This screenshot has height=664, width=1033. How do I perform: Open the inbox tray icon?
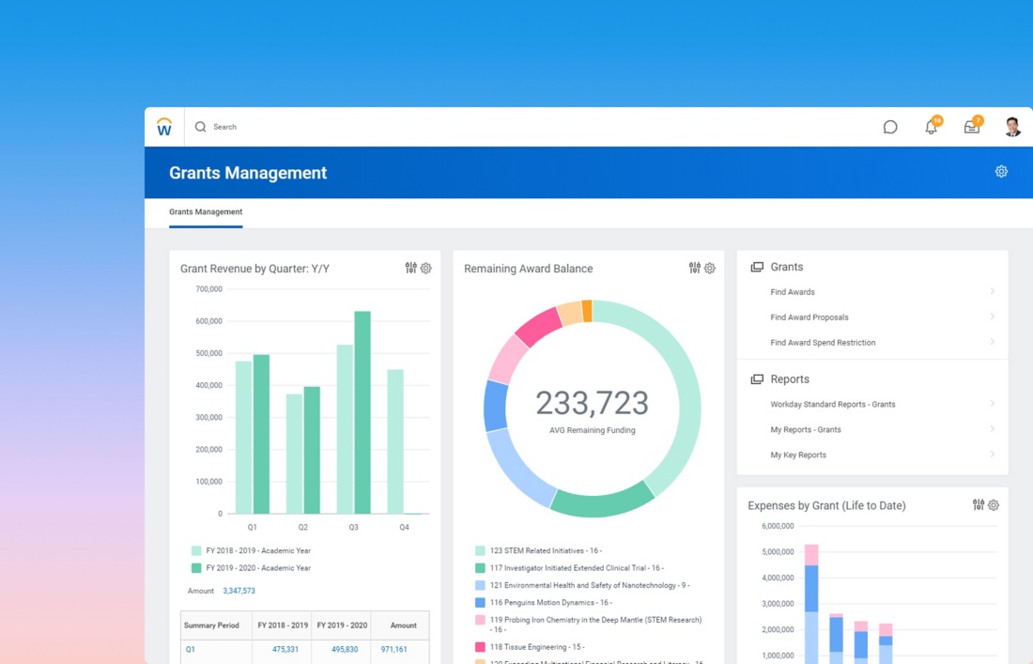click(972, 127)
